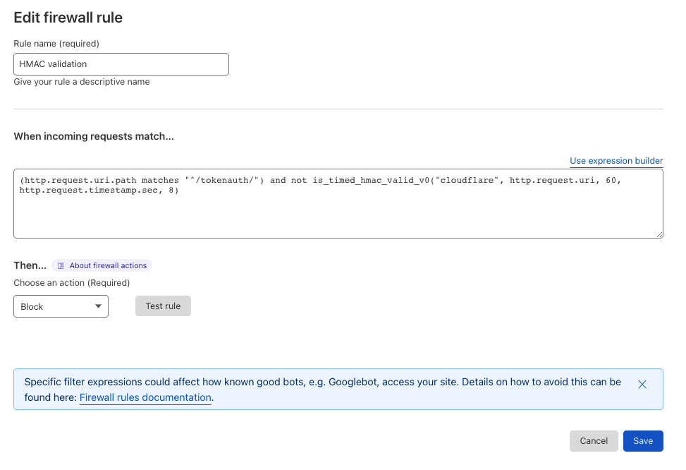The image size is (686, 470).
Task: Click the "^/tokenauth/" pattern in the expression
Action: [x=223, y=181]
